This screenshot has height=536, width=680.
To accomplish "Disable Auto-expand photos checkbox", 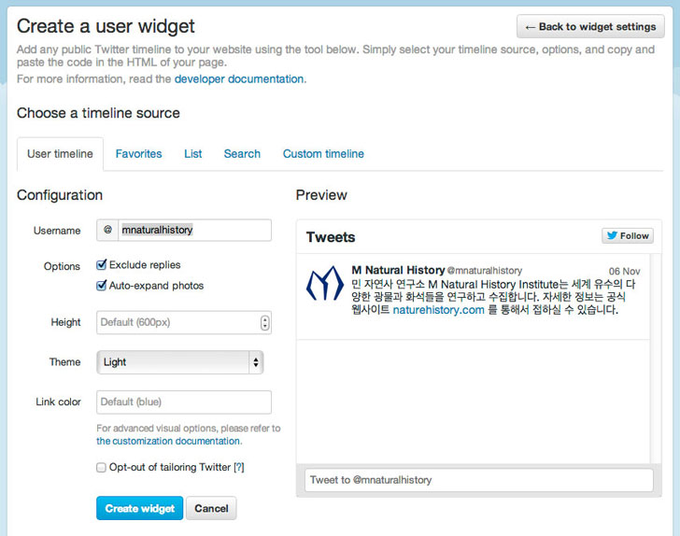I will pyautogui.click(x=102, y=286).
